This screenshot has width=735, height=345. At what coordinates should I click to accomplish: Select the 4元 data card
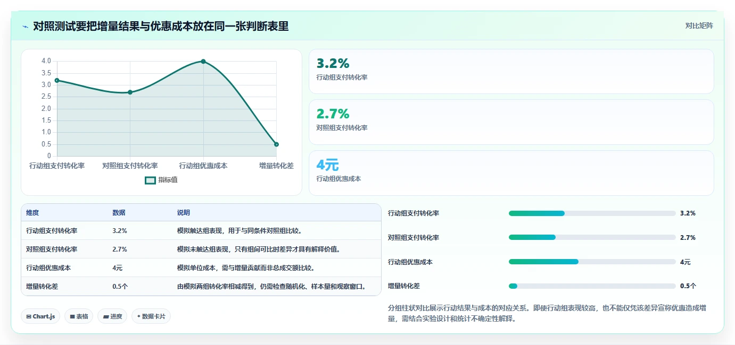(x=511, y=173)
